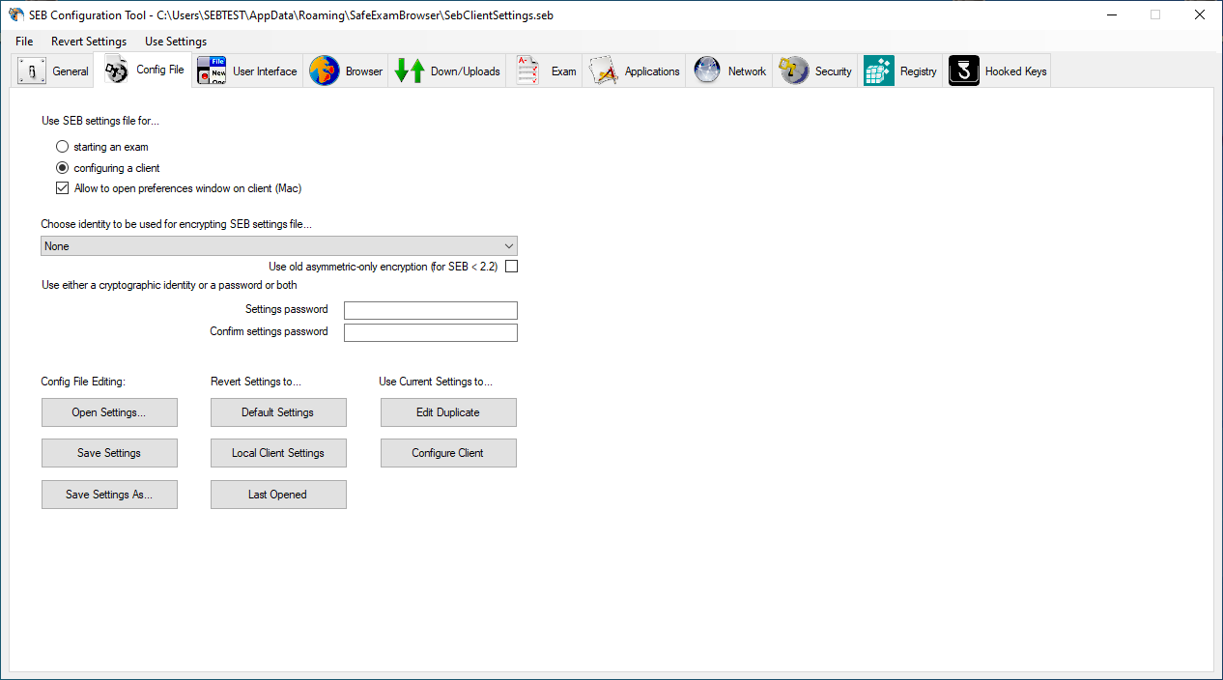Open the encryption identity dropdown

tap(279, 246)
